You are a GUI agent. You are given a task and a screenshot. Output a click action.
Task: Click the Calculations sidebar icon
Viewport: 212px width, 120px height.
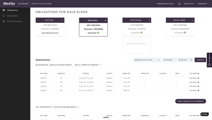click(x=4, y=16)
